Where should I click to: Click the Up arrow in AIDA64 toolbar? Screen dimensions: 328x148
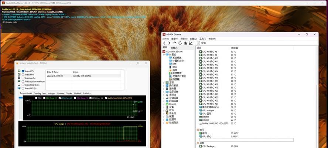tap(175, 43)
